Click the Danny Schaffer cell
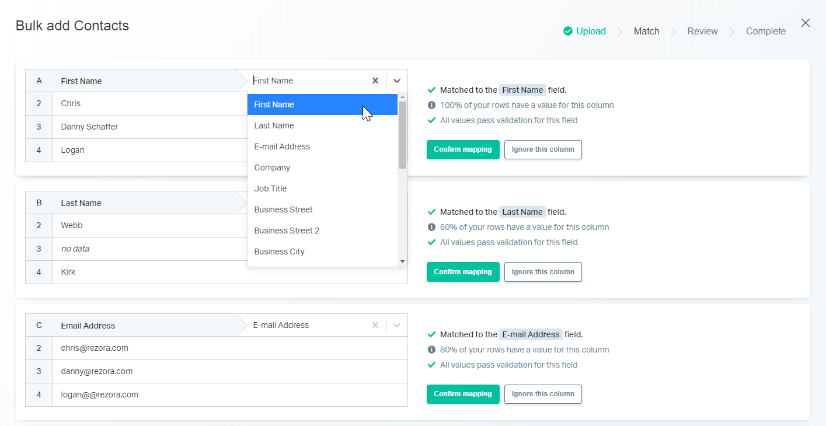Screen dimensions: 826x426 (150, 127)
